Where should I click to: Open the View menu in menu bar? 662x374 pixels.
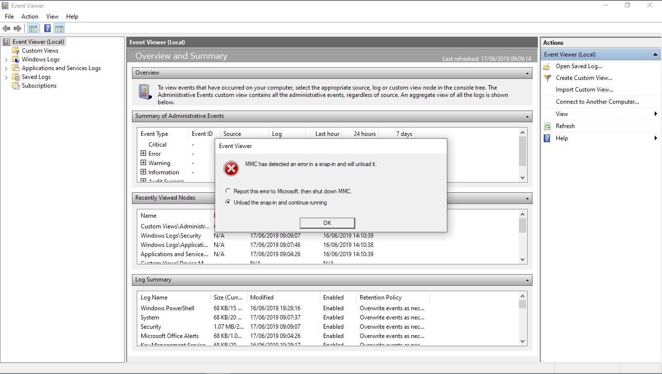coord(52,16)
